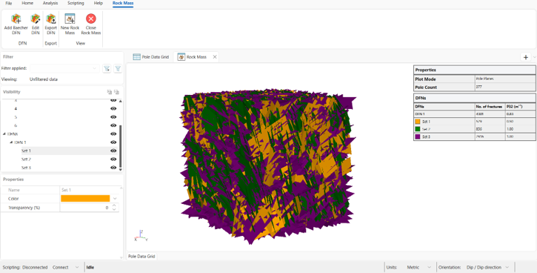Click the bottom Pole Data Grid tab

click(141, 256)
